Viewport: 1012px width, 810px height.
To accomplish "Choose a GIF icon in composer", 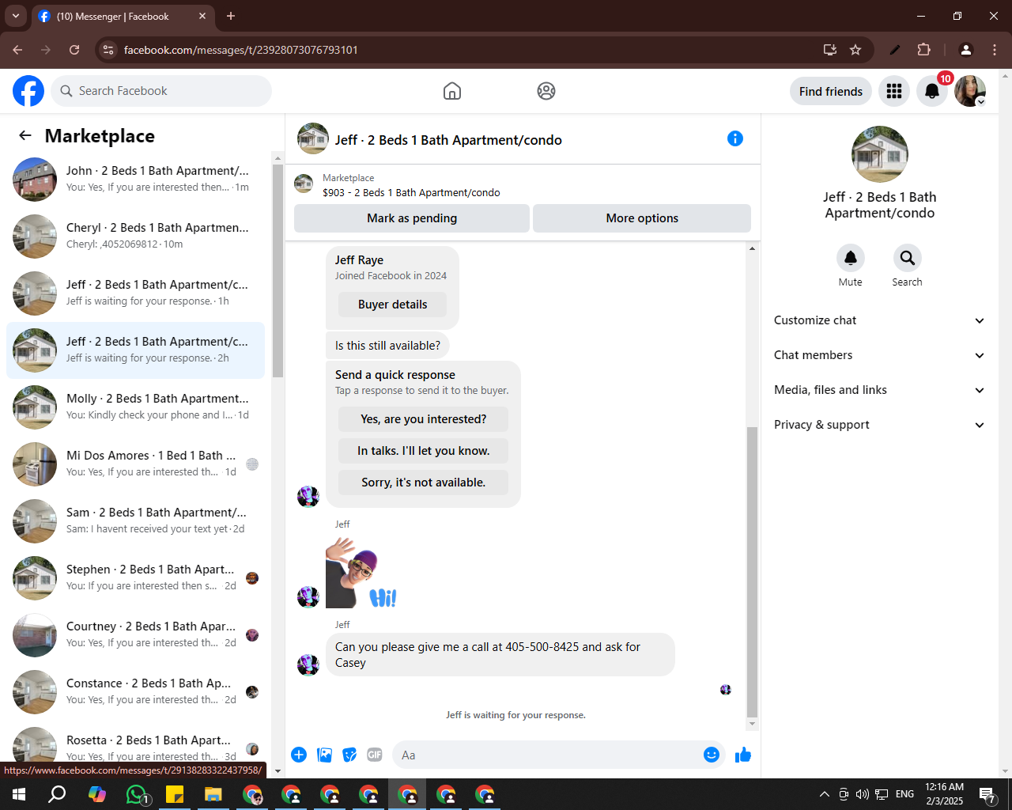I will [x=375, y=755].
